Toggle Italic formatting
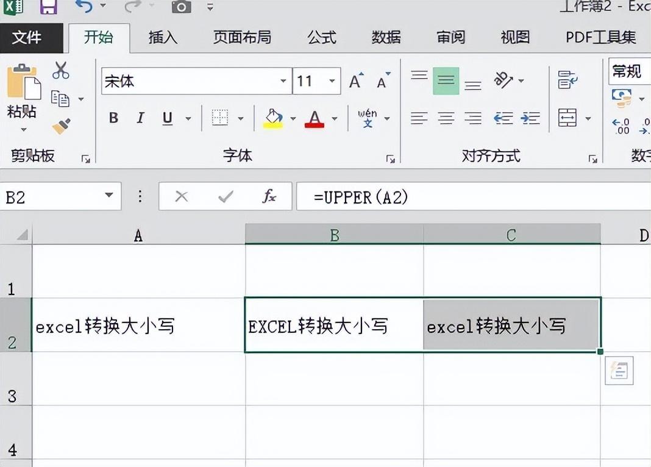651x467 pixels. click(140, 118)
